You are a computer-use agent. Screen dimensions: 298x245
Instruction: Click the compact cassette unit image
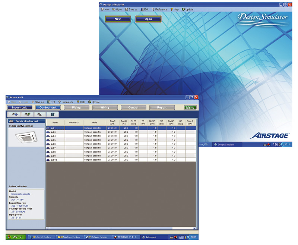point(26,137)
